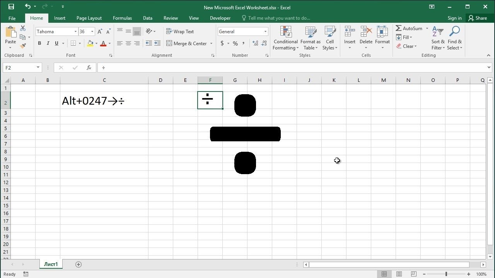
Task: Increase indent of cell contents
Action: pyautogui.click(x=157, y=44)
